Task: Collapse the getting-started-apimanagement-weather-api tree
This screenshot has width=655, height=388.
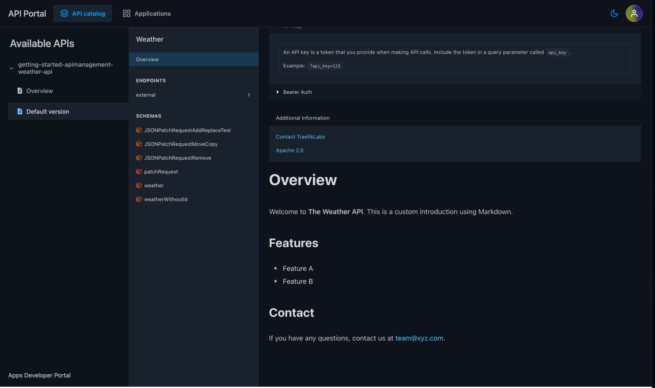Action: click(11, 68)
